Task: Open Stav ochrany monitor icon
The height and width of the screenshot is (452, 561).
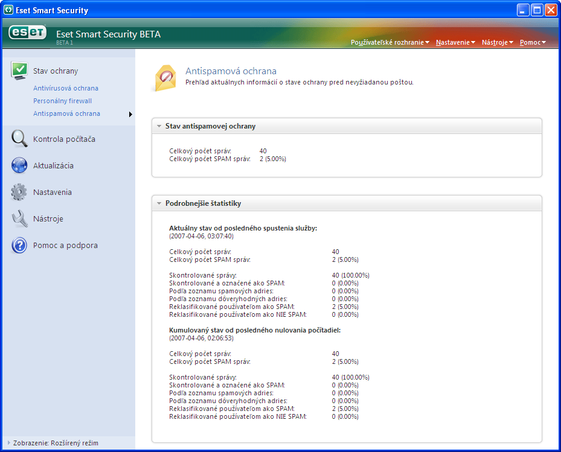Action: [19, 71]
